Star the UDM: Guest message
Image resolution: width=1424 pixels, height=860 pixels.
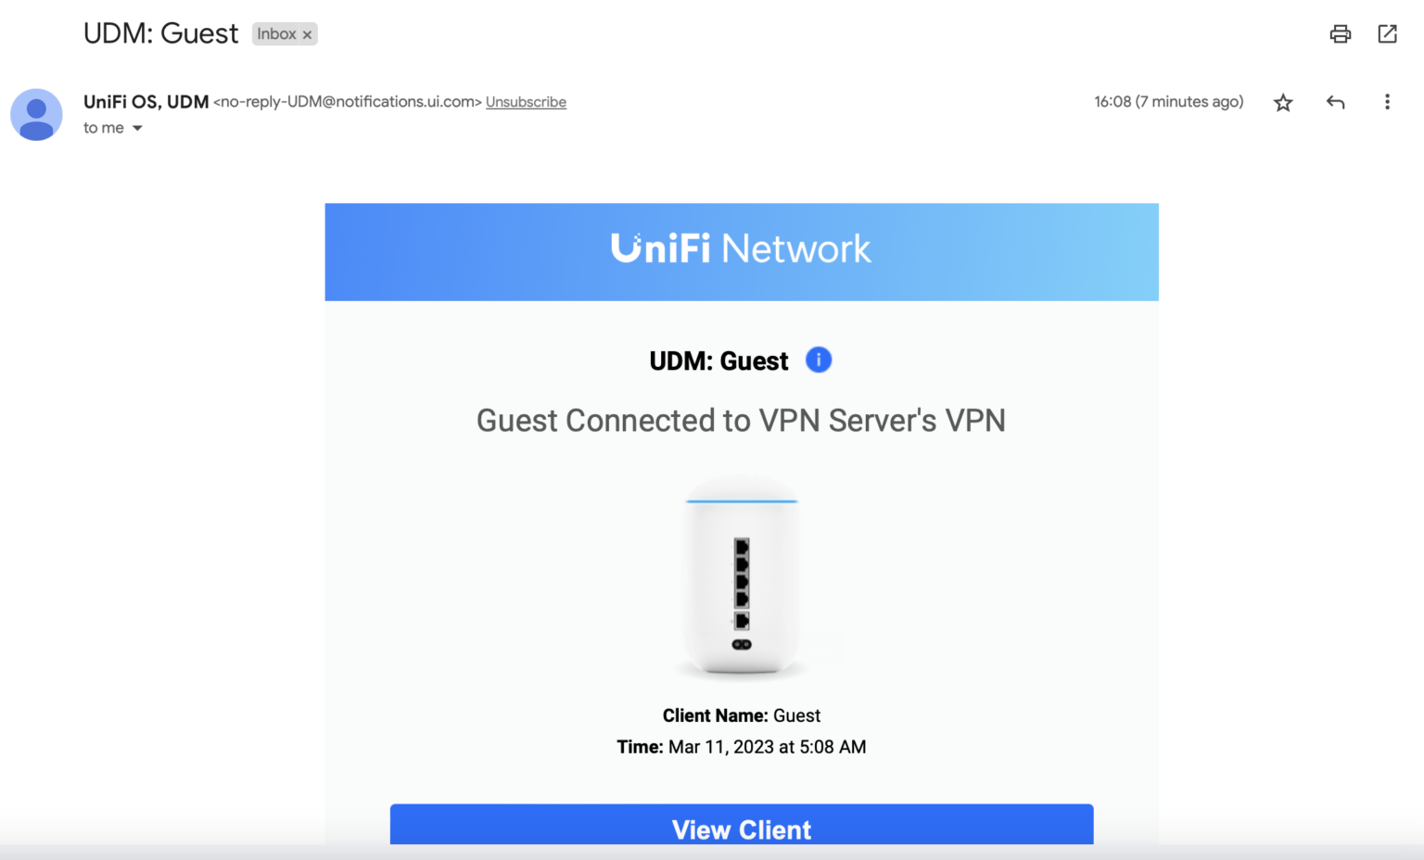1283,102
